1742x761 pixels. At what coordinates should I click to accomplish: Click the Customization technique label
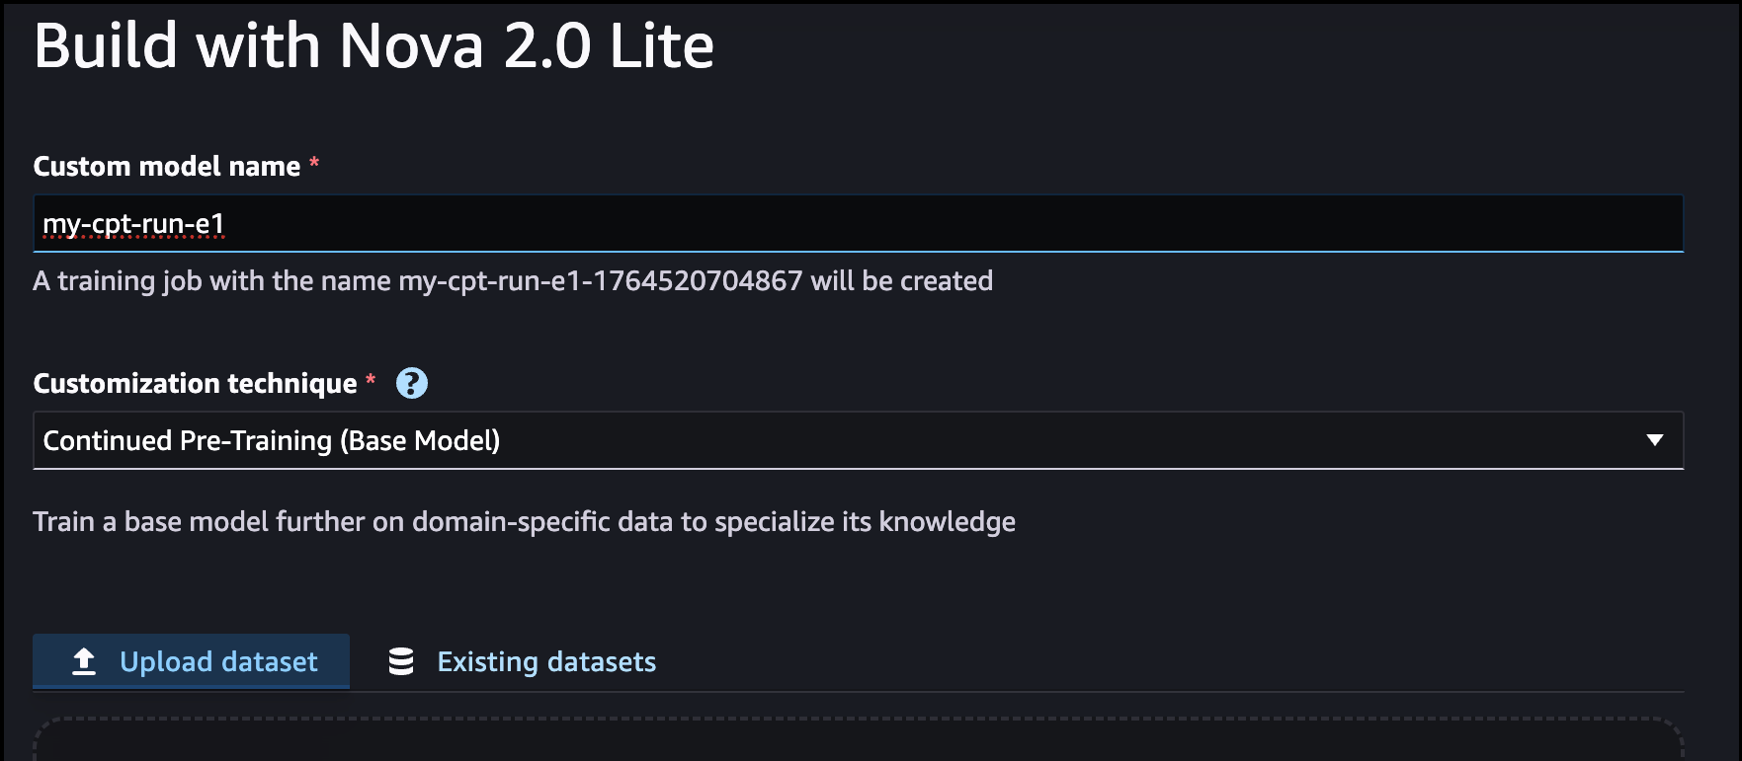tap(196, 383)
